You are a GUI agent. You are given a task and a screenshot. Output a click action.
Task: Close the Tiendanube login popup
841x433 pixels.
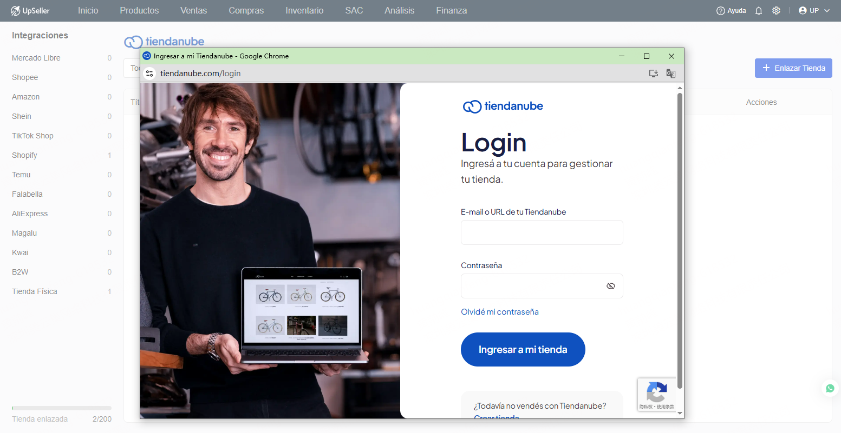coord(672,56)
